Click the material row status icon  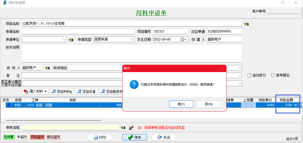[x=8, y=105]
